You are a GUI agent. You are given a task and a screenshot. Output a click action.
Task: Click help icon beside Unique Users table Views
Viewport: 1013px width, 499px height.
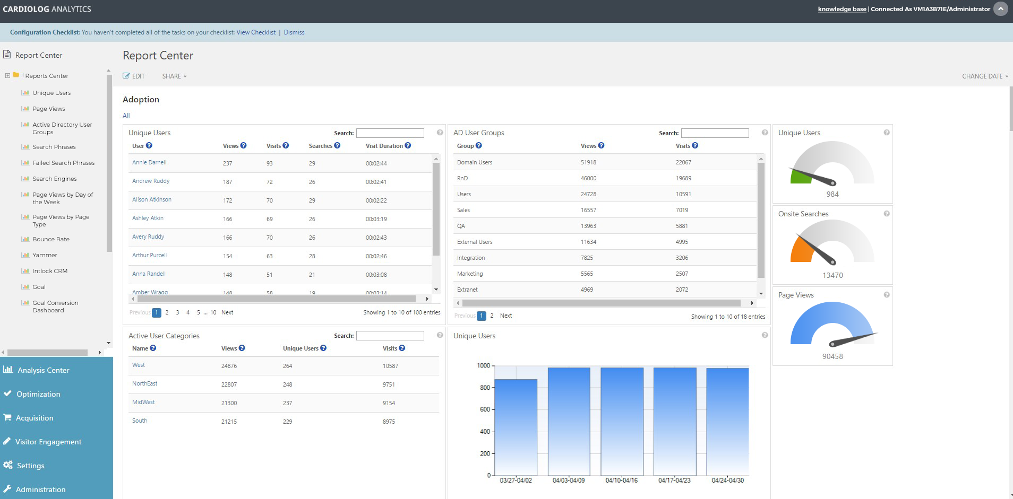243,145
